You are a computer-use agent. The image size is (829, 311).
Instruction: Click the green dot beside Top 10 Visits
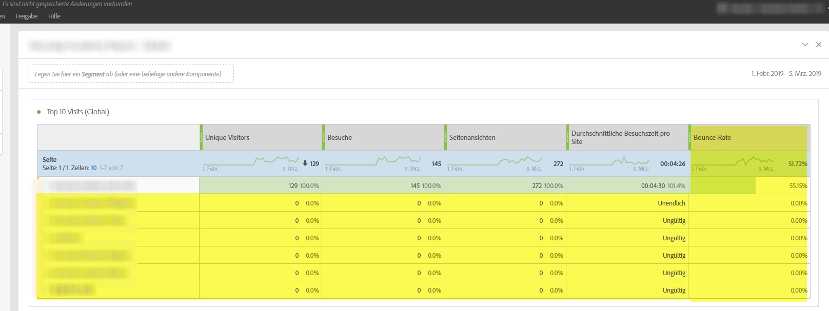pyautogui.click(x=39, y=112)
